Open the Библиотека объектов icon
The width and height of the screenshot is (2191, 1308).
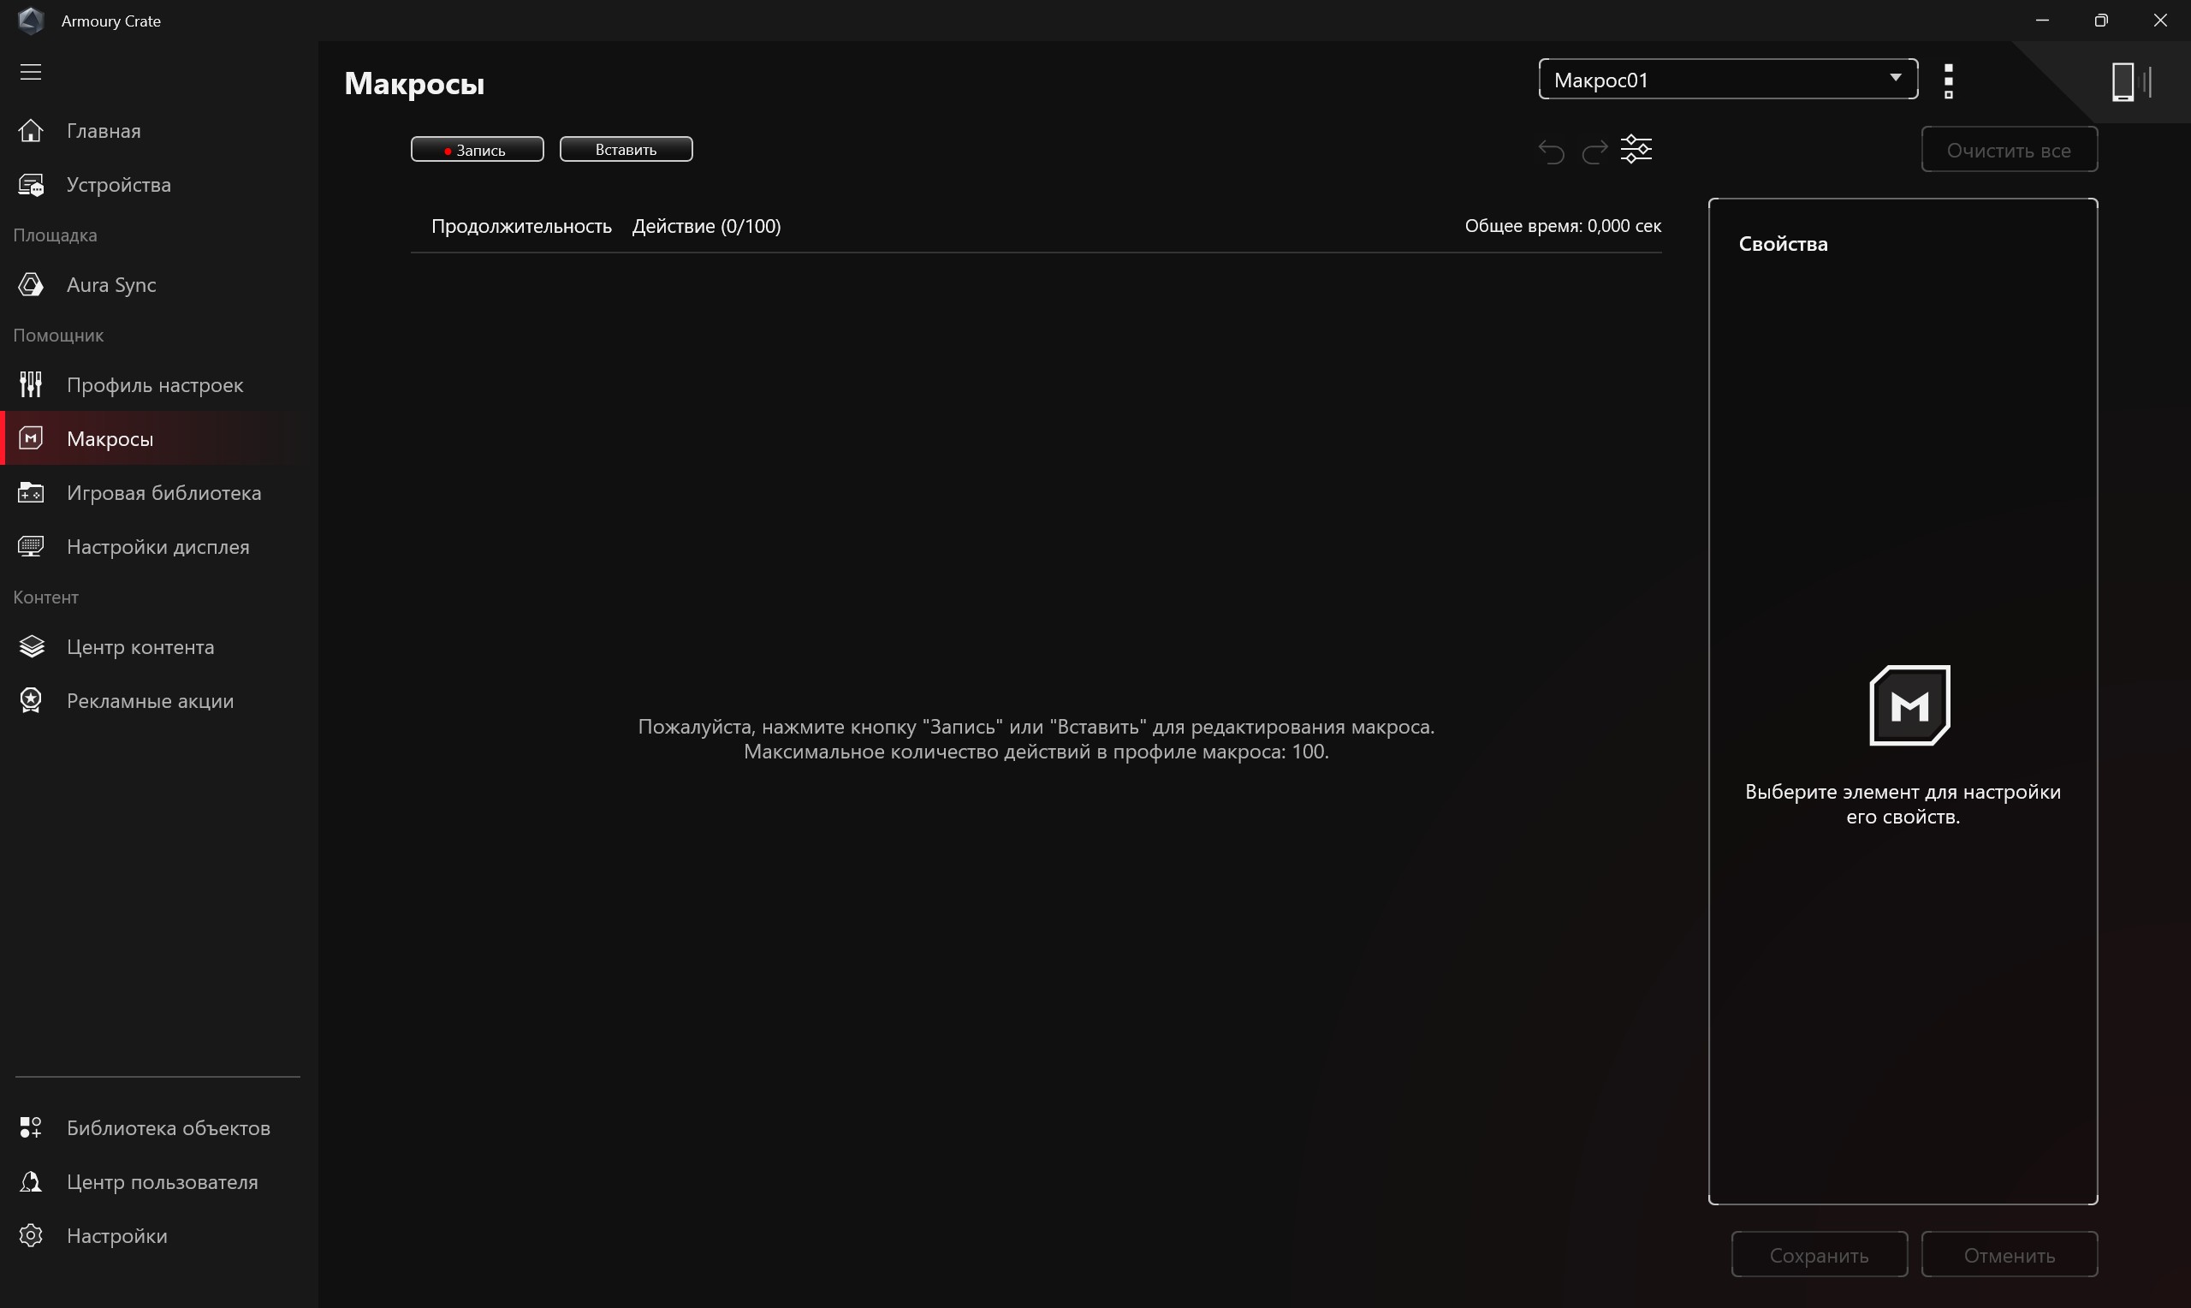[x=31, y=1127]
